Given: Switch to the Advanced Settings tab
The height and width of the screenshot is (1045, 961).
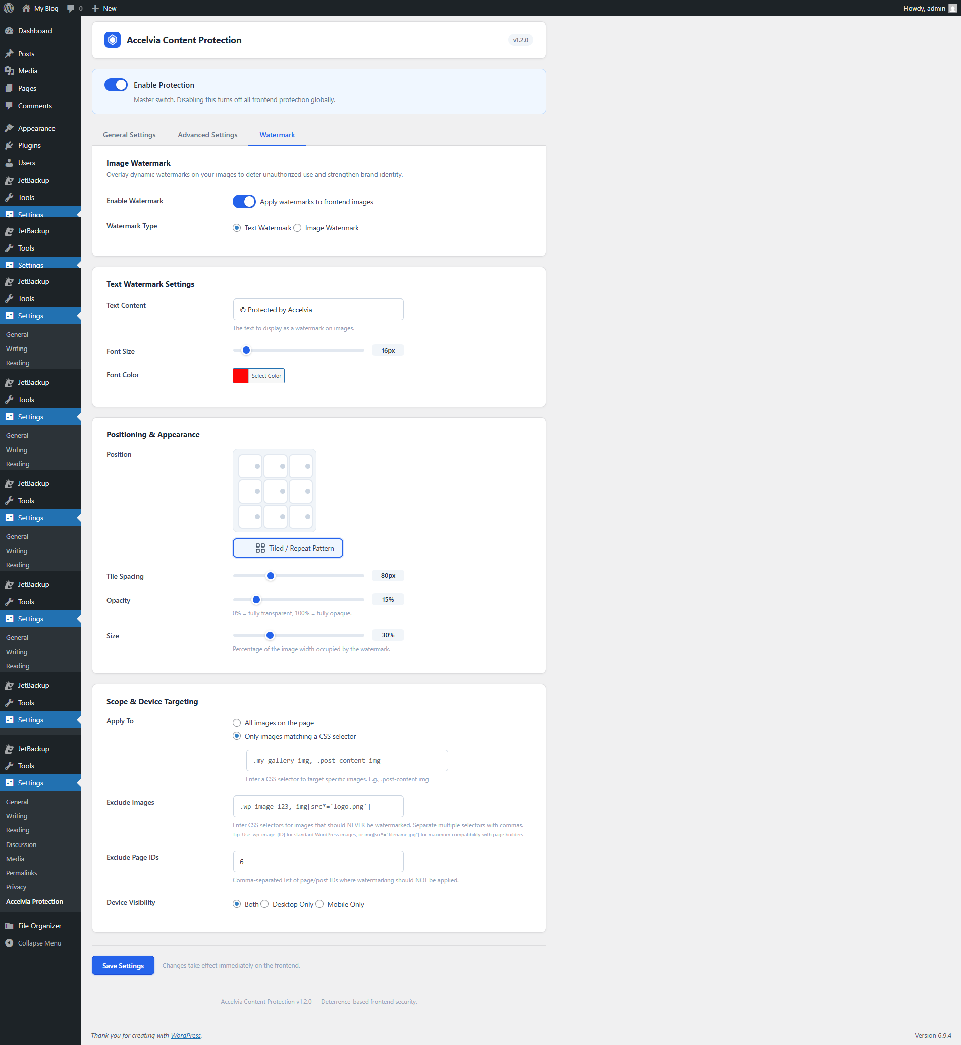Looking at the screenshot, I should click(x=207, y=135).
